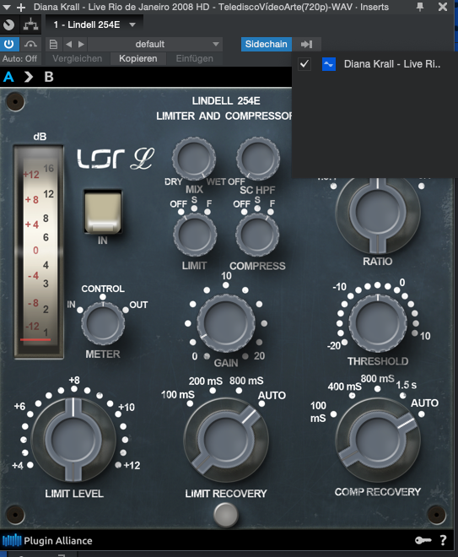Click the LIMIT mode knob
The height and width of the screenshot is (557, 458).
point(195,235)
